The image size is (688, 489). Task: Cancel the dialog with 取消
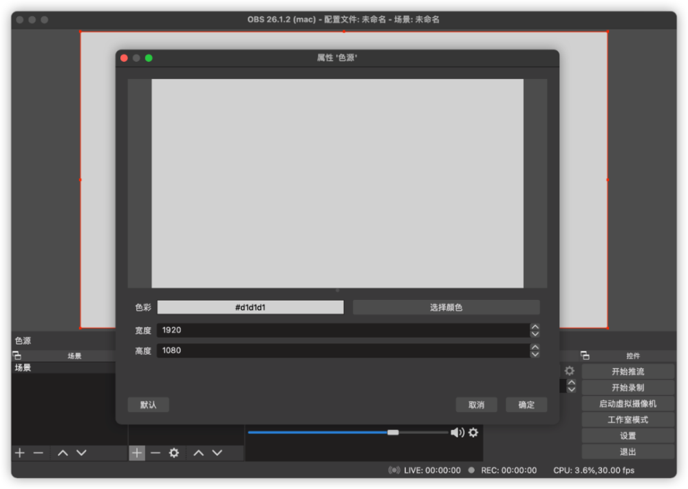[x=477, y=405]
